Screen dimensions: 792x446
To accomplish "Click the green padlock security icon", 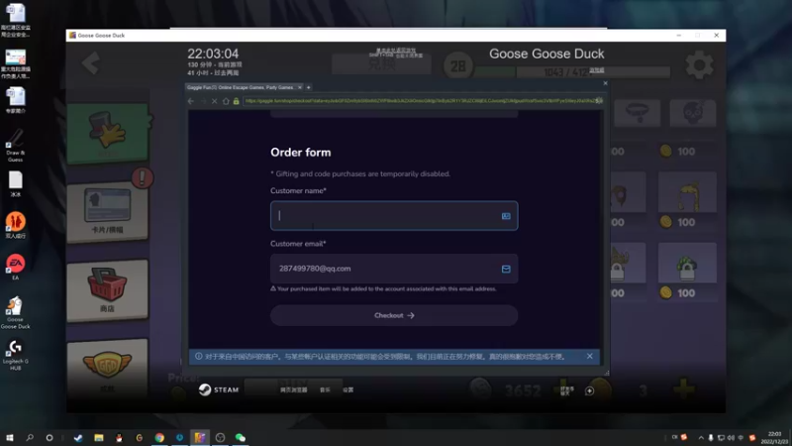I will [x=236, y=101].
